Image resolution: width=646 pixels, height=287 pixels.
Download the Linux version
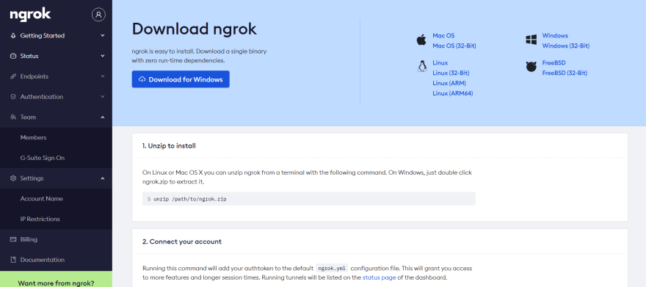pos(440,63)
